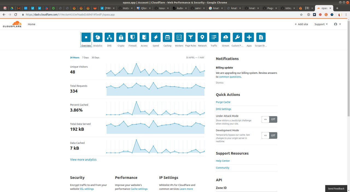Go to Home in the top navigation
Image resolution: width=350 pixels, height=192 pixels.
pyautogui.click(x=31, y=24)
